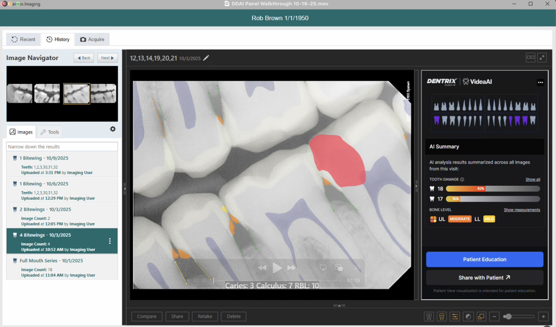The height and width of the screenshot is (327, 556).
Task: Open options menu for 4 Bitewings 10/3/2025
Action: (110, 241)
